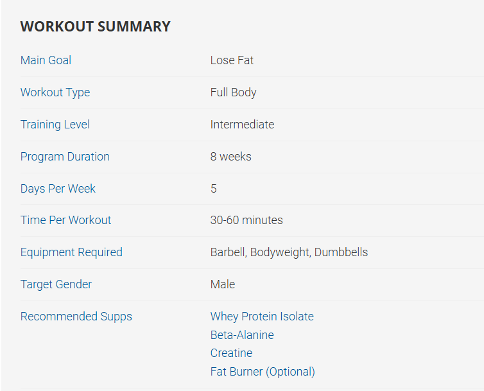Click the Fat Burner (Optional) link
The height and width of the screenshot is (391, 484).
click(263, 372)
